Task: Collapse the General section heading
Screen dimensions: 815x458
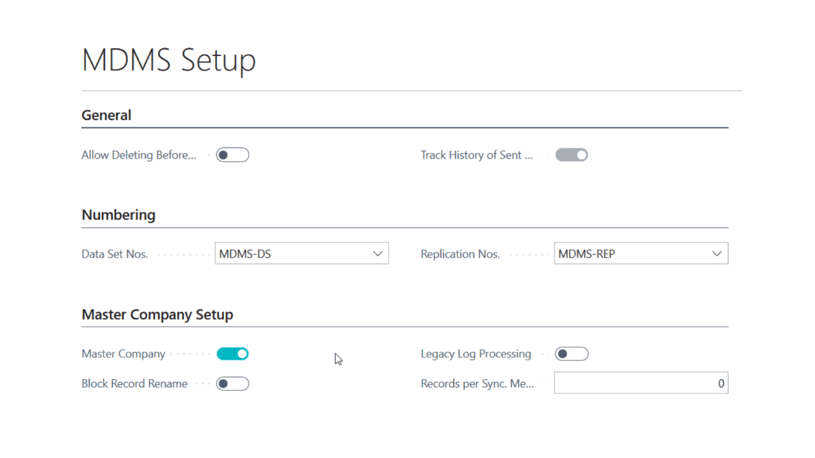Action: click(106, 115)
